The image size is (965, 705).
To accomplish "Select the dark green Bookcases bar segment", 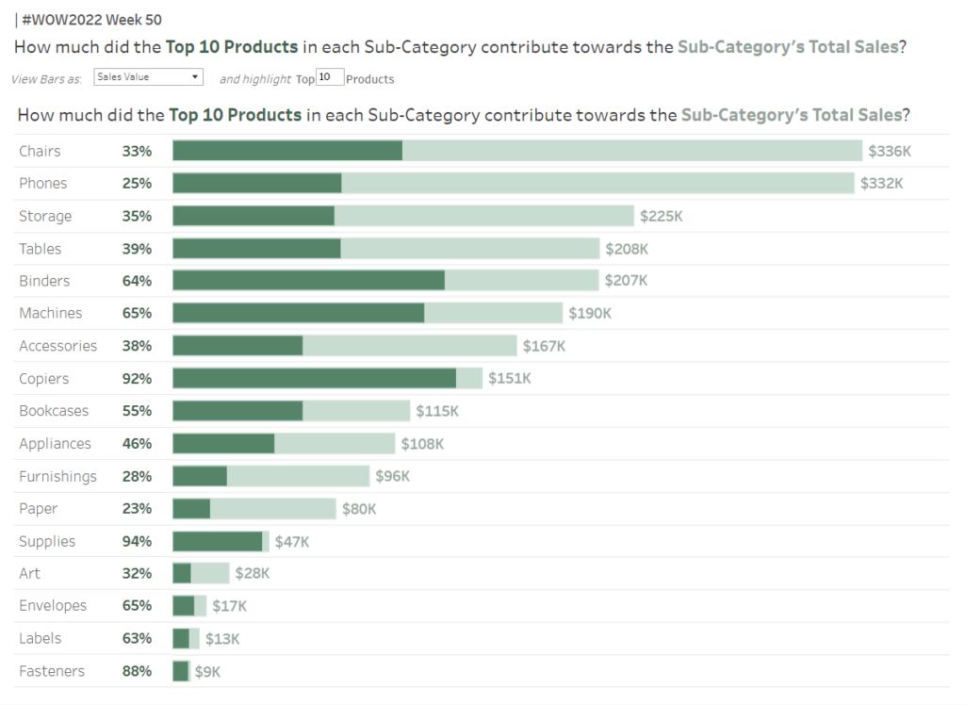I will pyautogui.click(x=237, y=411).
